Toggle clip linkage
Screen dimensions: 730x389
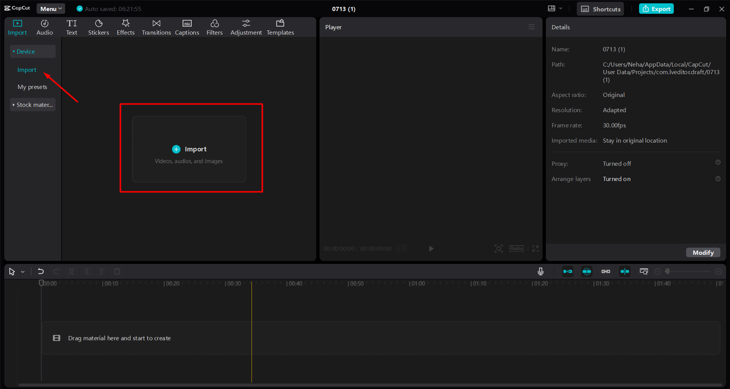pyautogui.click(x=606, y=272)
